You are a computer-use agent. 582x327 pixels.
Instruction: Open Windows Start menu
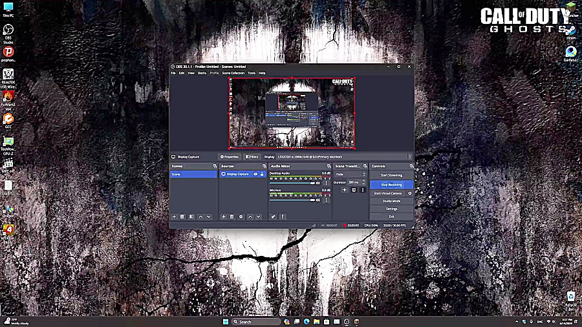[x=225, y=322]
